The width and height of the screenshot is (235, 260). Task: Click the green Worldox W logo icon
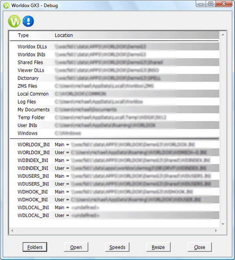tap(14, 21)
